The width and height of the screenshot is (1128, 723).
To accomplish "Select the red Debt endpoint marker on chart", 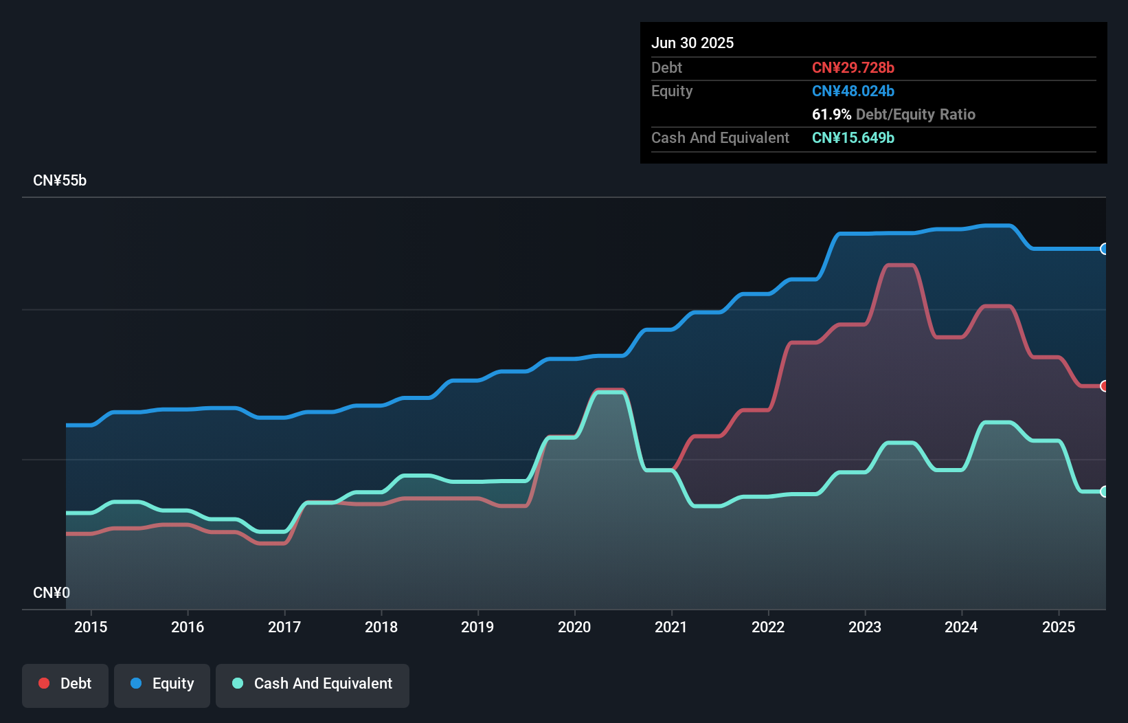I will pos(1103,386).
